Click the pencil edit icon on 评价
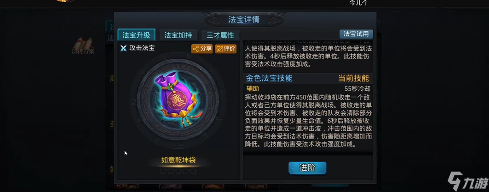Image resolution: width=489 pixels, height=192 pixels. point(219,49)
